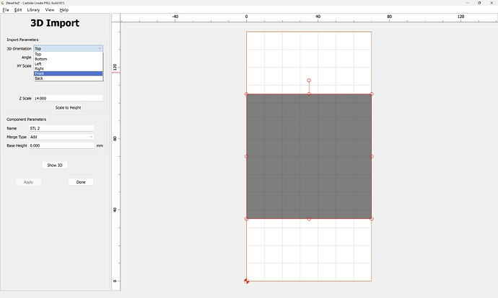The image size is (498, 298).
Task: Choose Front in orientation list
Action: tap(69, 73)
